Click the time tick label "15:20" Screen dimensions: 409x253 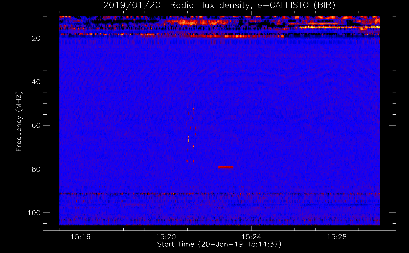pos(166,237)
